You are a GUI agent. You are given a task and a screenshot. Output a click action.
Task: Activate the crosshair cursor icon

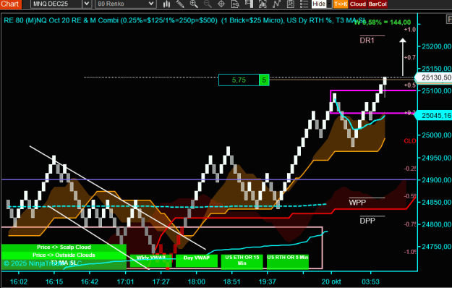pyautogui.click(x=221, y=4)
